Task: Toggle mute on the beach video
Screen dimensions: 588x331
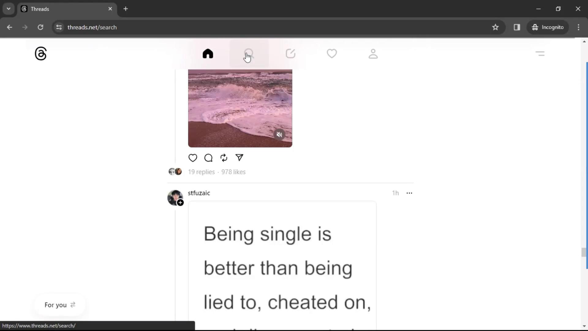Action: point(280,135)
